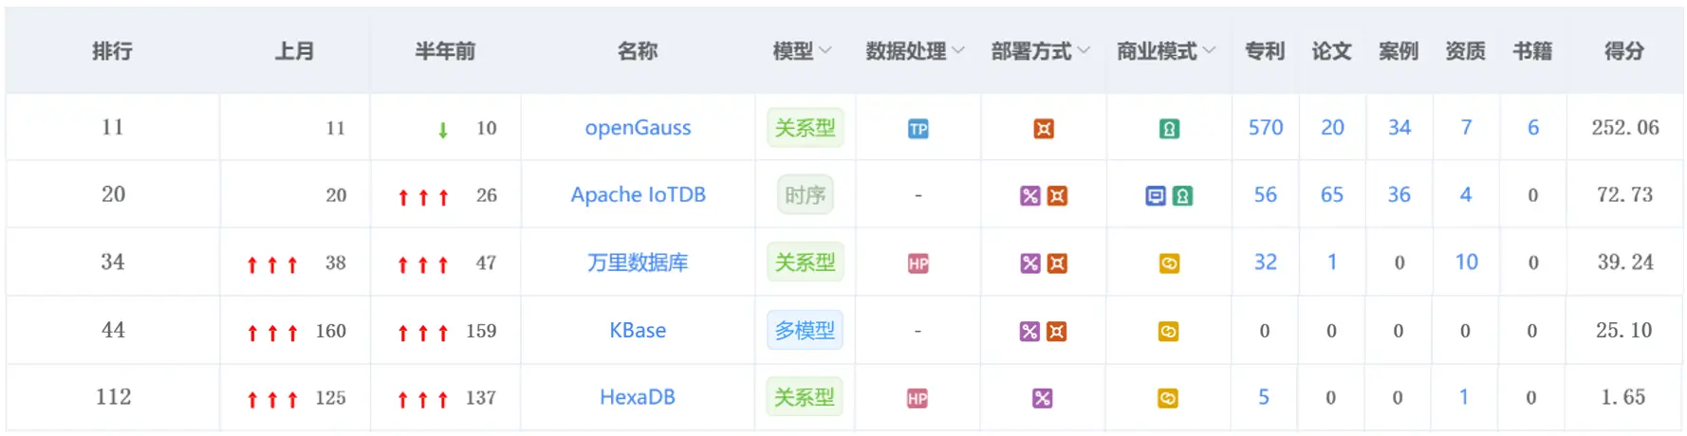Click the 多模型 tag for KBase
The image size is (1687, 436).
coord(805,331)
